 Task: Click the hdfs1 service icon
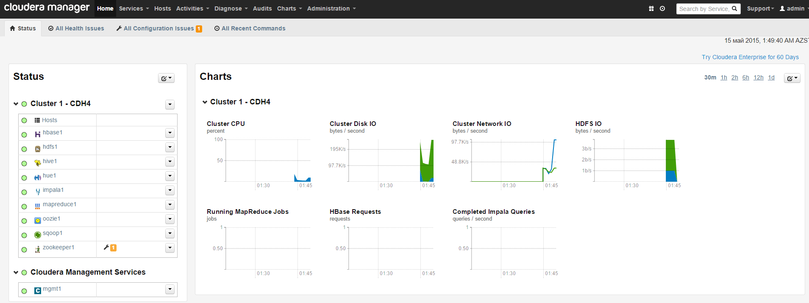[38, 148]
